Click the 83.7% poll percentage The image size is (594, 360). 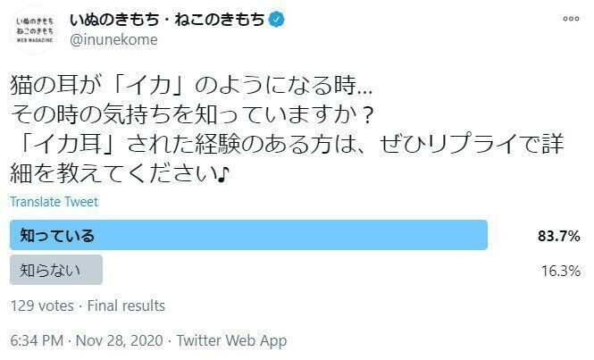559,236
